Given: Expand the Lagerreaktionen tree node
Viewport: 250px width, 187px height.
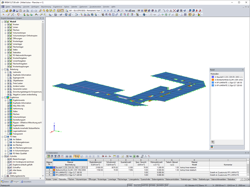Looking at the screenshot, I should tap(6, 131).
